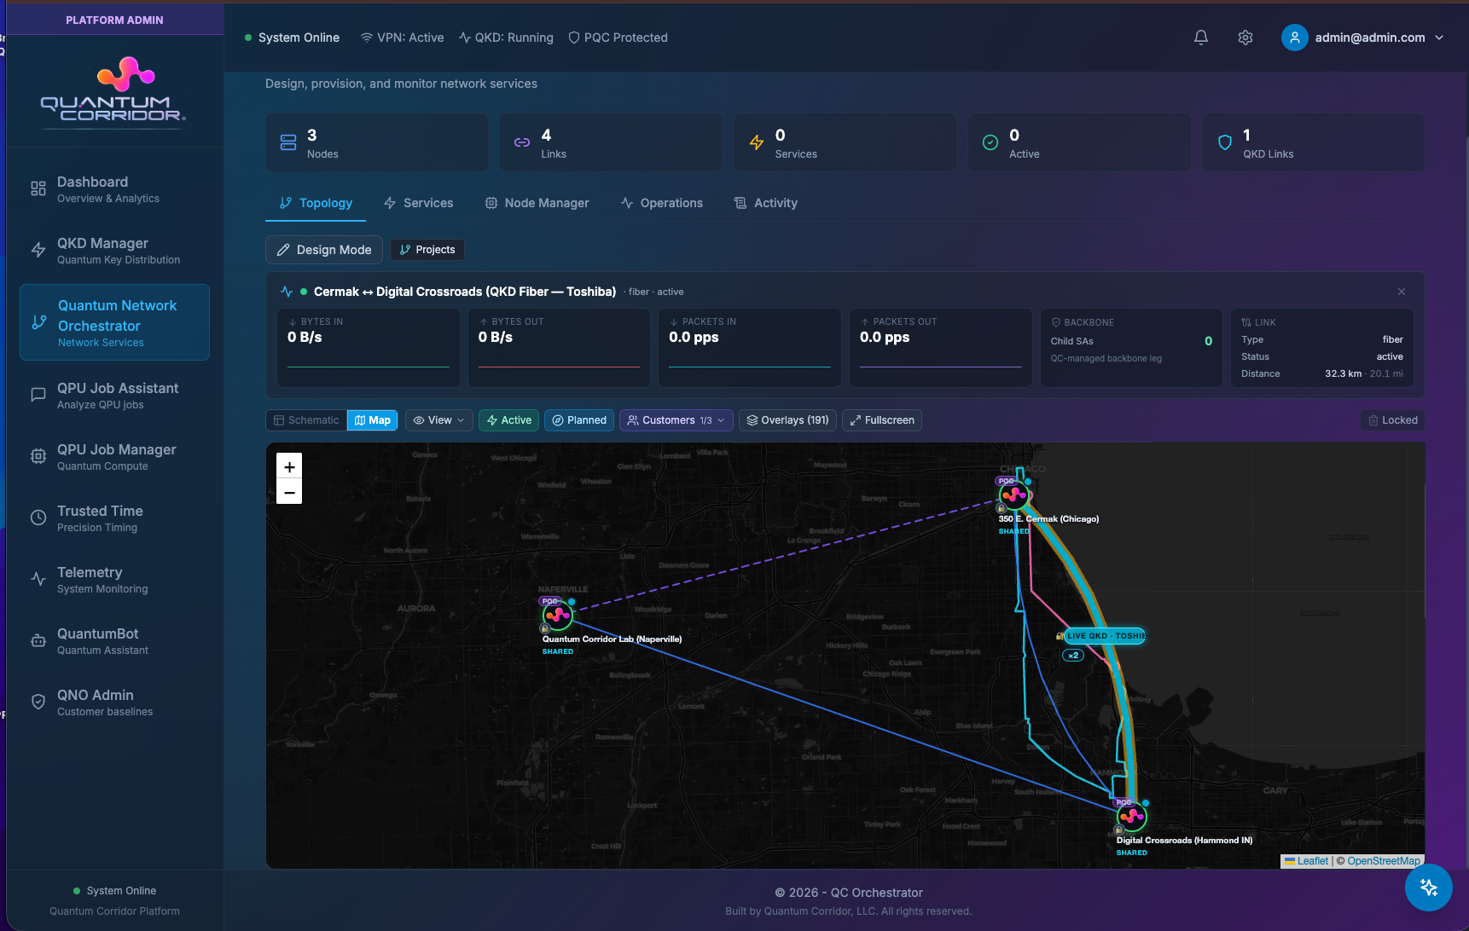Image resolution: width=1469 pixels, height=931 pixels.
Task: Click the x2 link count badge
Action: tap(1073, 656)
